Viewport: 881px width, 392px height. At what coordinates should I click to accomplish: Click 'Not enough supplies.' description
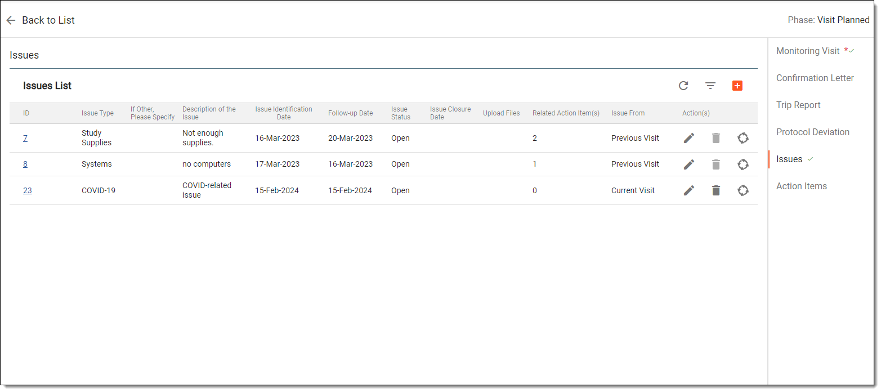(203, 138)
